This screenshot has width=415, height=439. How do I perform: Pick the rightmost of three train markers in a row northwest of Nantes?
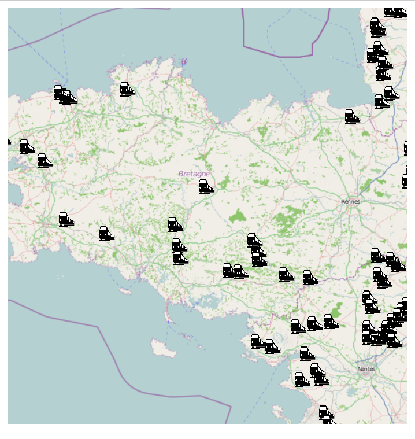(331, 322)
